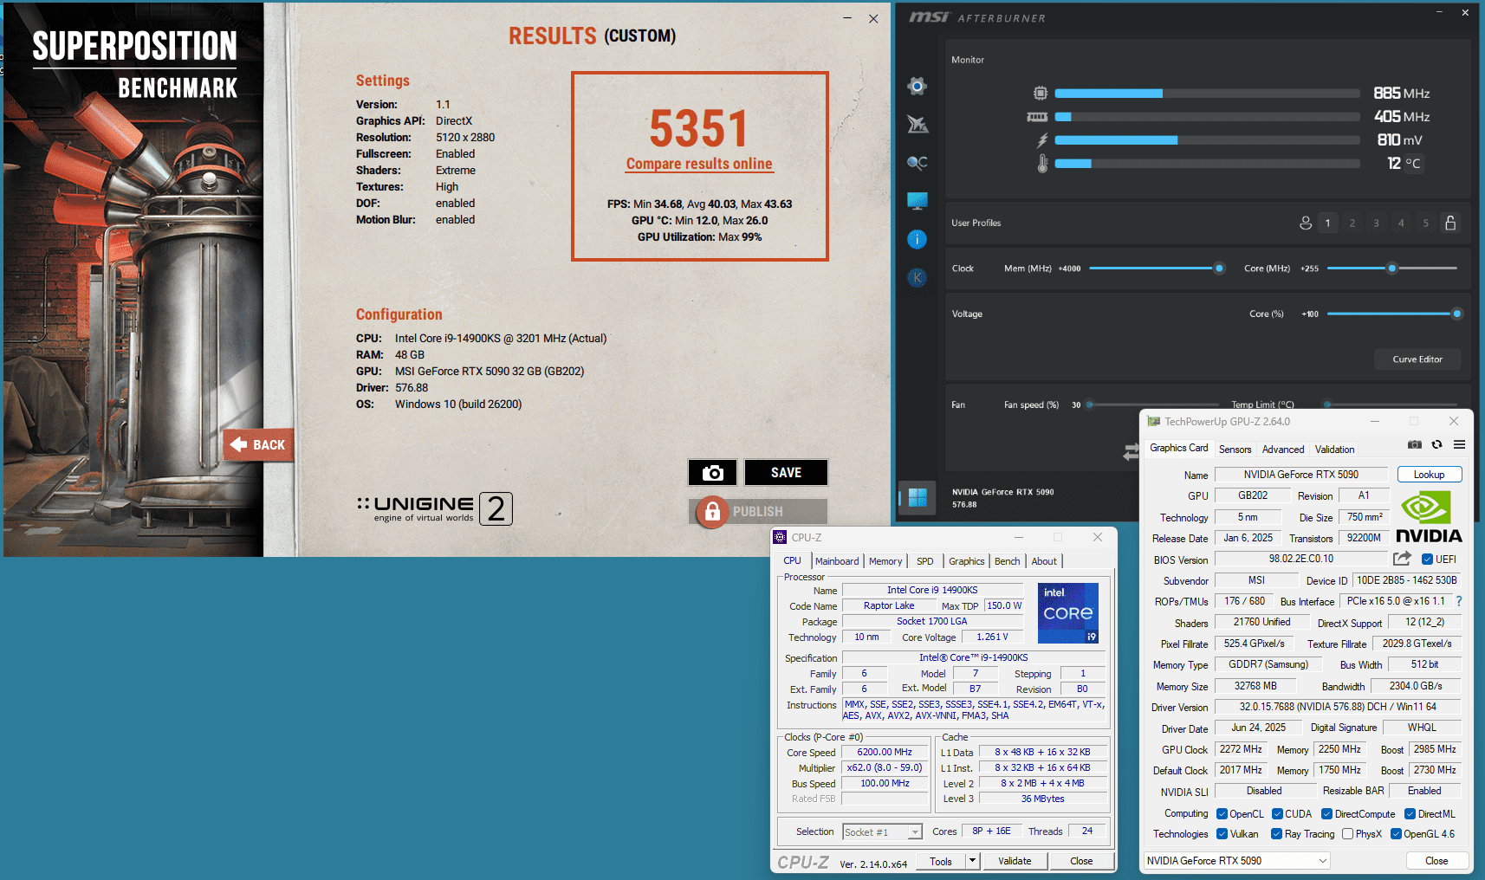The height and width of the screenshot is (880, 1485).
Task: Click the Core (%) voltage slider handle
Action: click(x=1456, y=314)
